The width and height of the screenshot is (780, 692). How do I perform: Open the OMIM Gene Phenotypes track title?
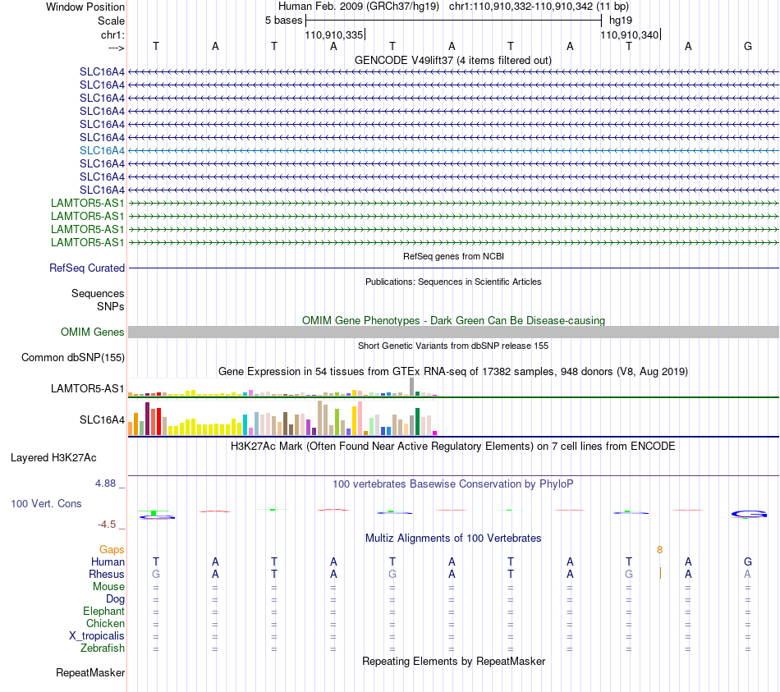(x=453, y=320)
